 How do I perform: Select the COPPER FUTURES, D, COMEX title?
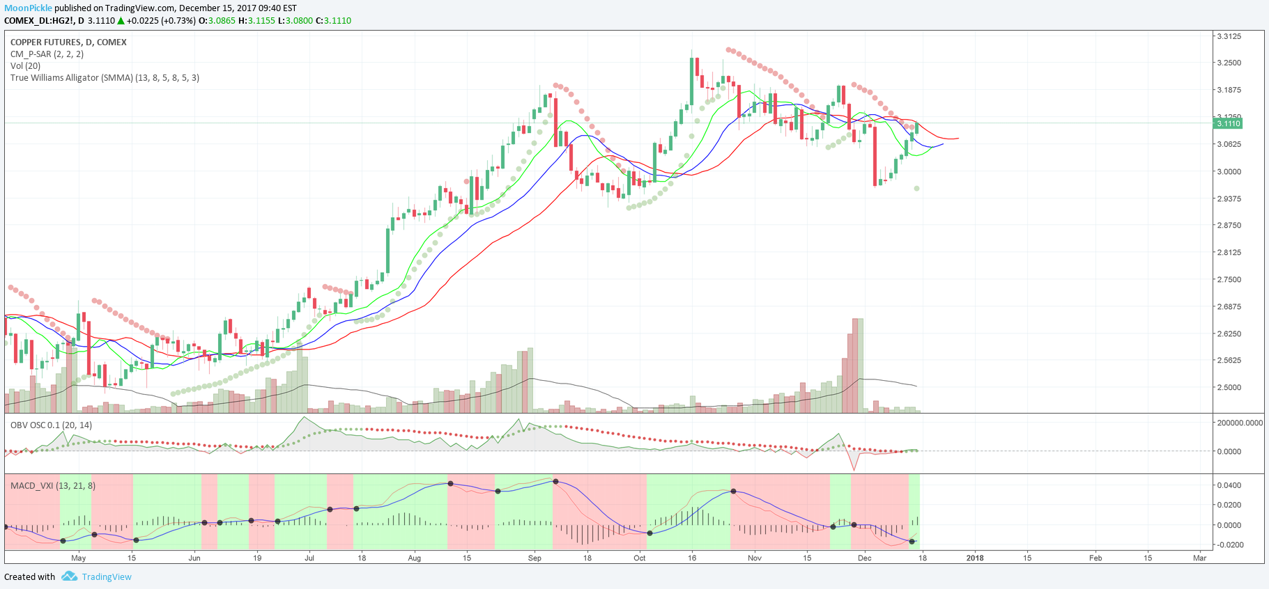pyautogui.click(x=68, y=42)
